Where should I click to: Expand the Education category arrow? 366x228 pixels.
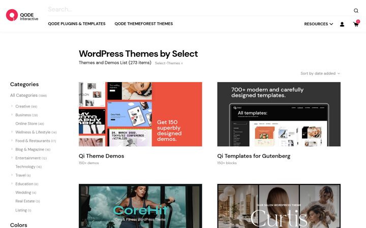tap(12, 183)
